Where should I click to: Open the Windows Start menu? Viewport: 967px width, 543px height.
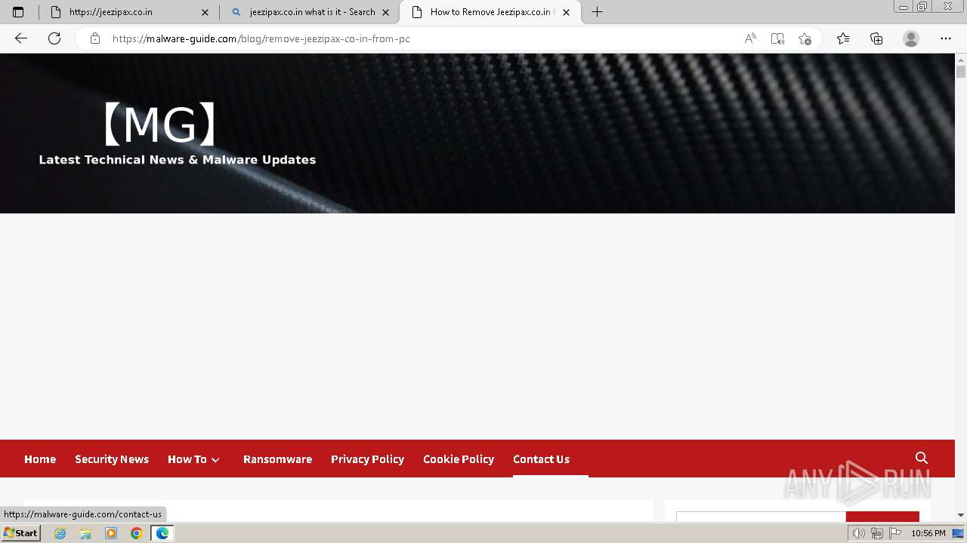(x=20, y=533)
